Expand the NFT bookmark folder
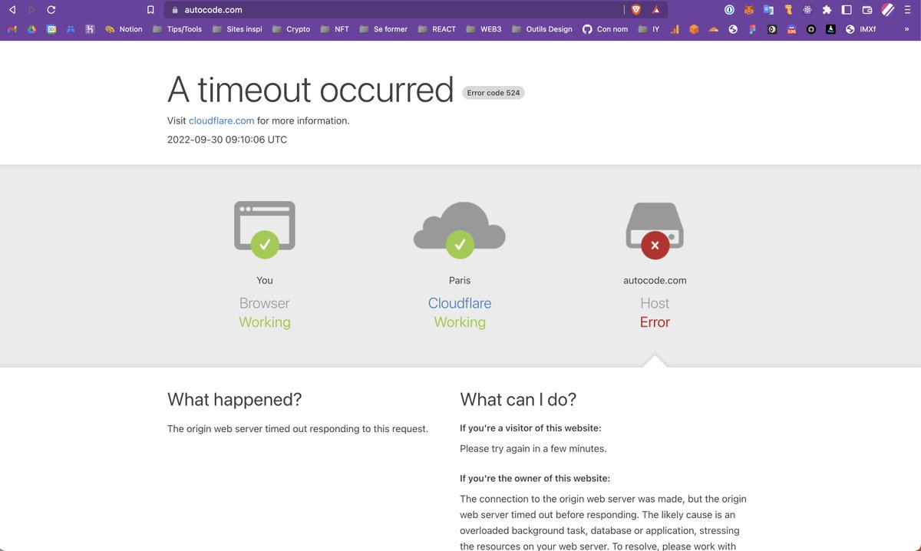This screenshot has width=921, height=551. coord(334,29)
